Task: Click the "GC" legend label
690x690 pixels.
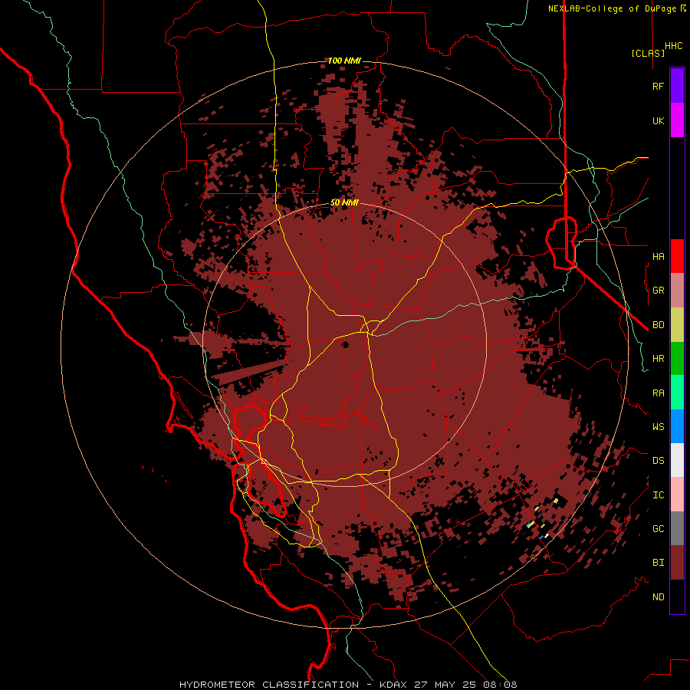Action: point(658,529)
